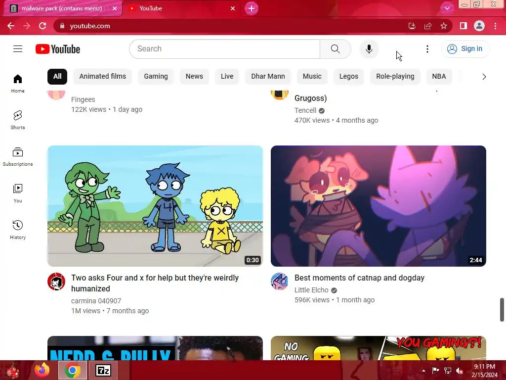Viewport: 506px width, 380px height.
Task: Open History in the sidebar
Action: tap(18, 230)
